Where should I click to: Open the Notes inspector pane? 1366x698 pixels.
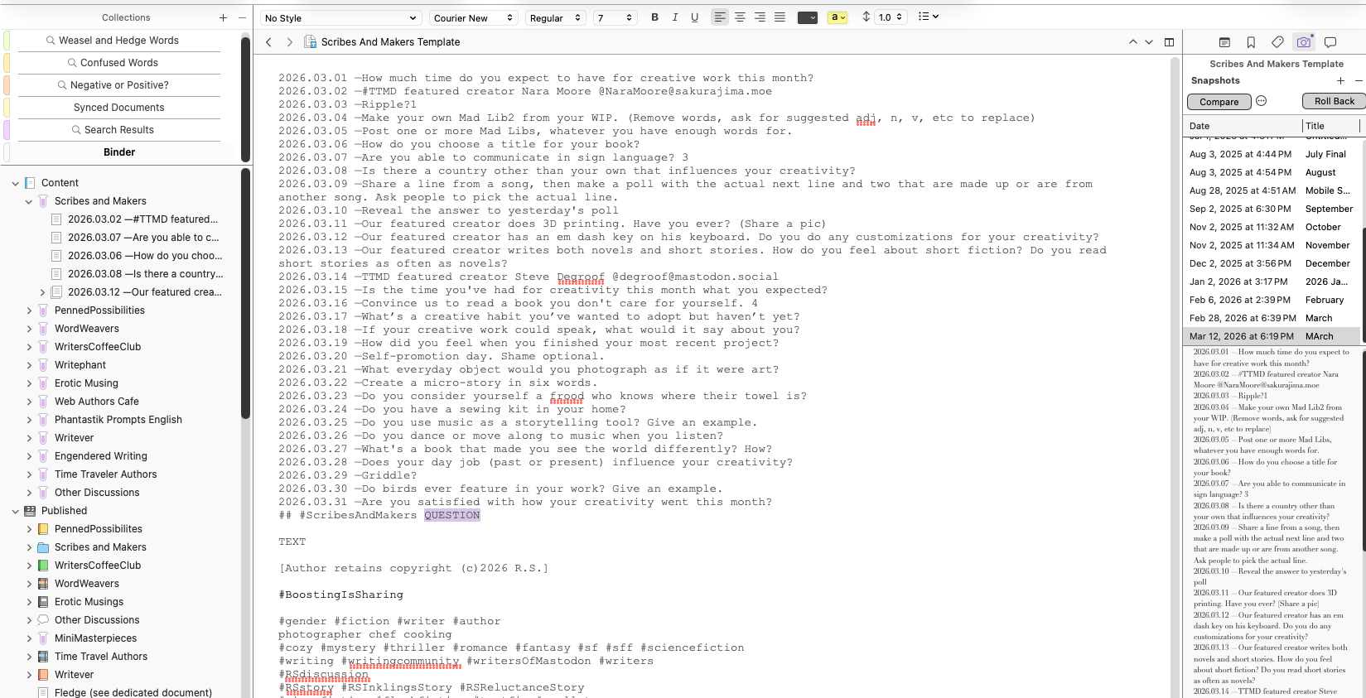(1224, 42)
